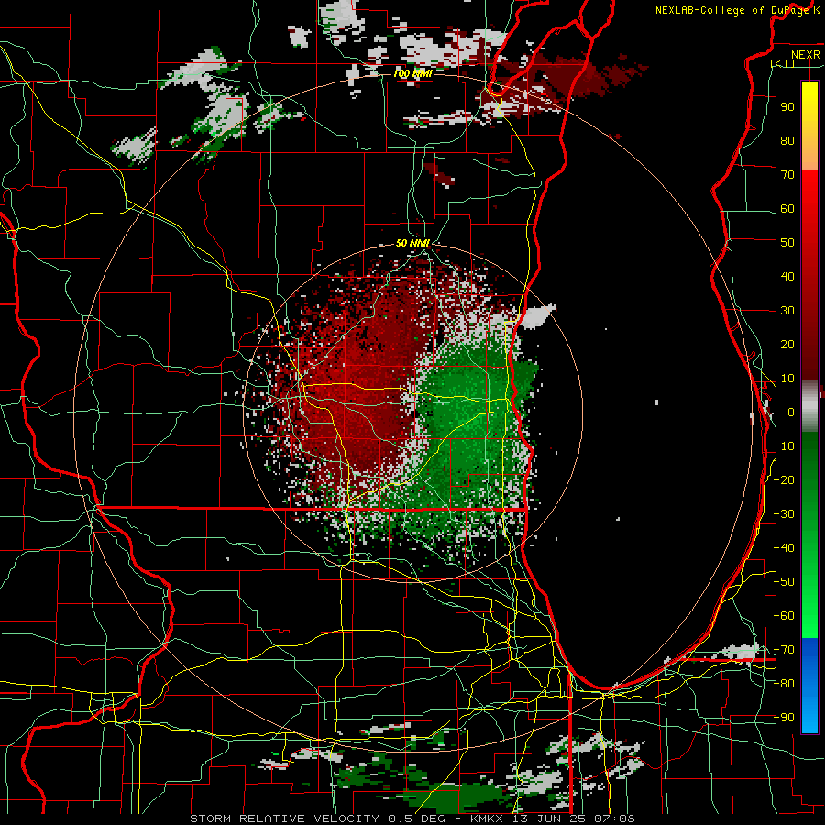Click the white echo blob over the lake shoreline

[536, 316]
